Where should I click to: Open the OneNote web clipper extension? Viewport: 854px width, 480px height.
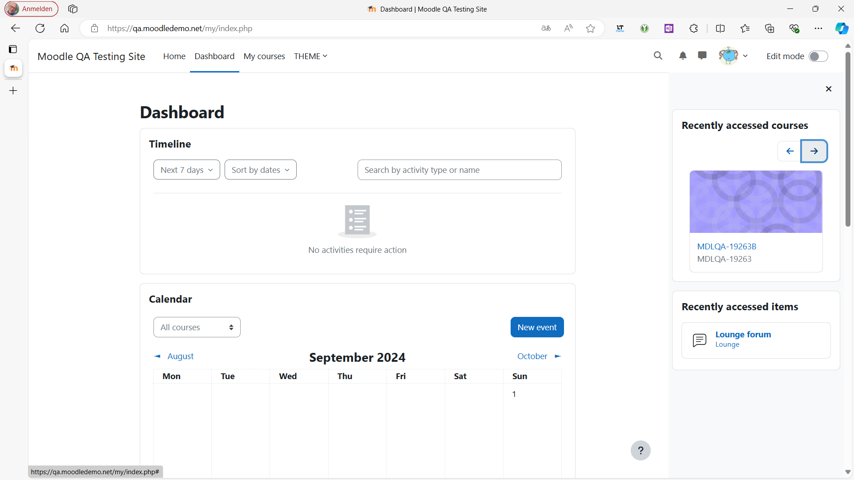669,28
